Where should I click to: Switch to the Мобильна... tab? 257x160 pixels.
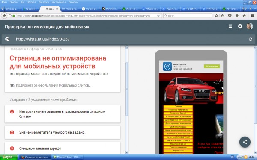210,9
